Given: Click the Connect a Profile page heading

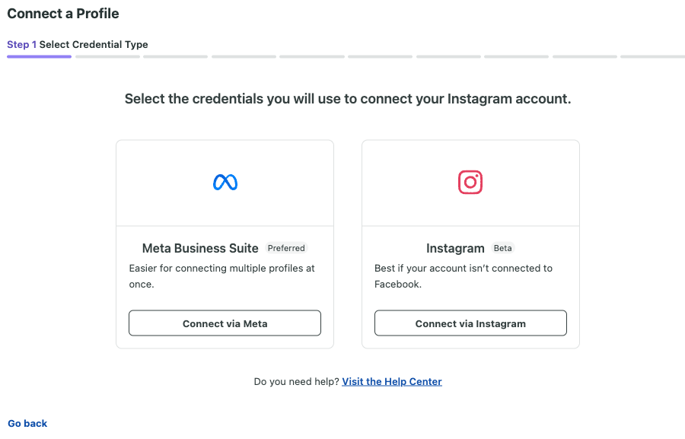Looking at the screenshot, I should coord(63,14).
